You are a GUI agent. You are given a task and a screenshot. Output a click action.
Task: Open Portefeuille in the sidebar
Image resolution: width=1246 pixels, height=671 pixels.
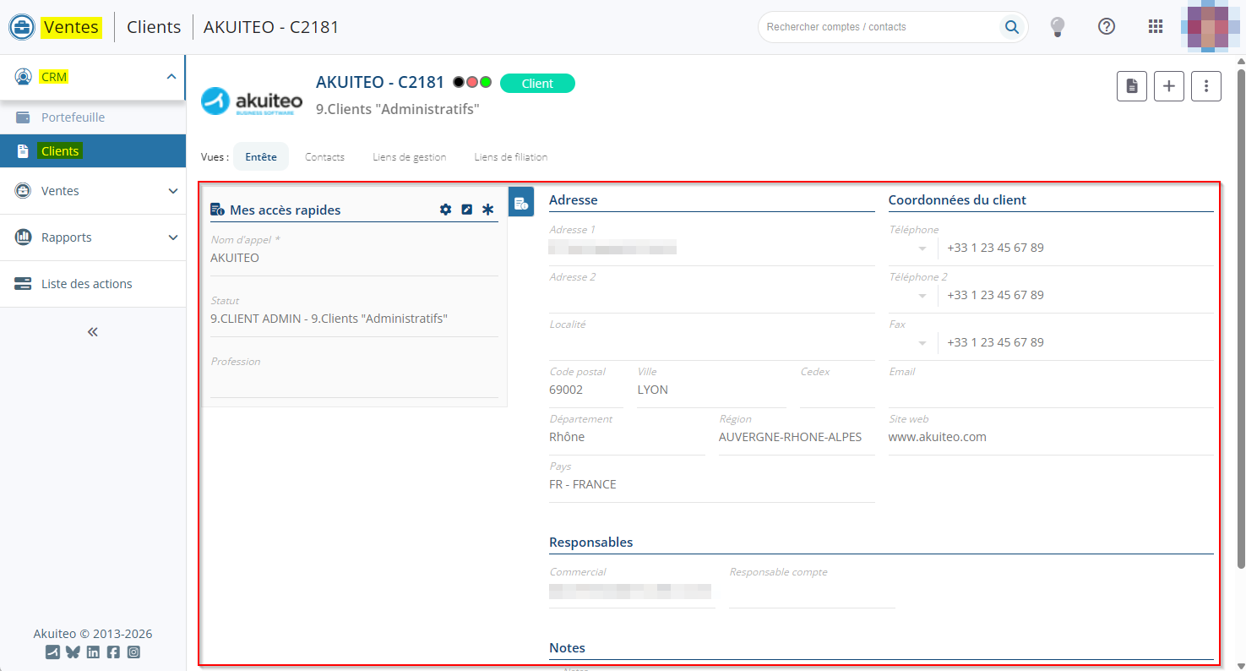[x=73, y=117]
